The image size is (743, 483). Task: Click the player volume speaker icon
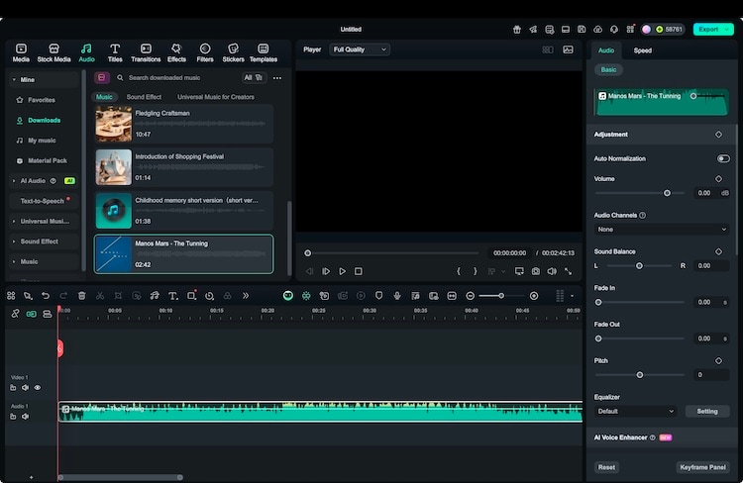(x=552, y=271)
